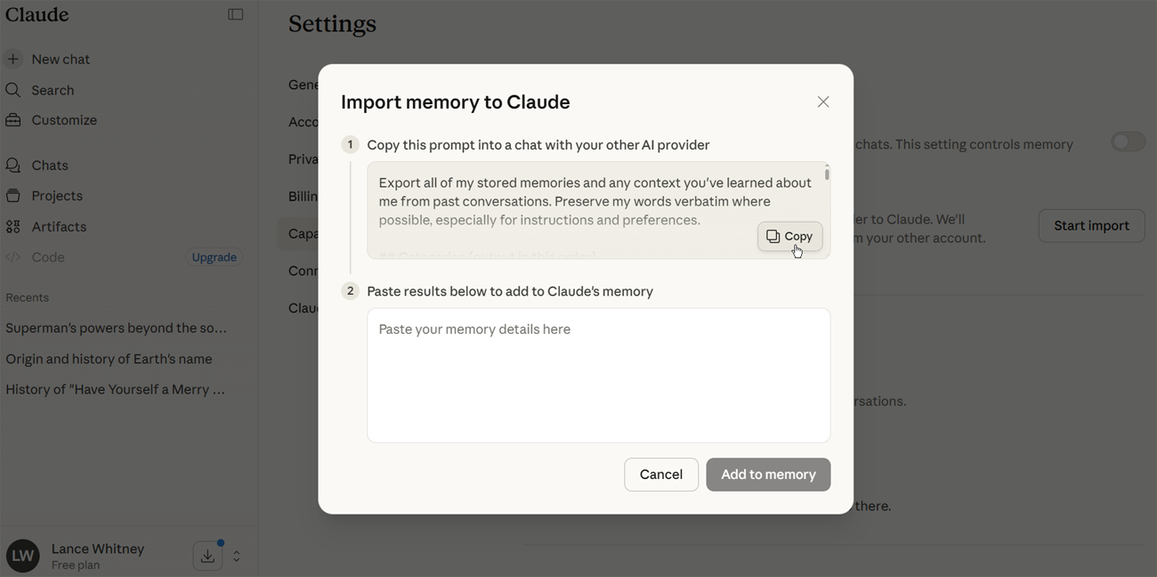Viewport: 1157px width, 577px height.
Task: Click the Upgrade badge next to Code
Action: point(214,257)
